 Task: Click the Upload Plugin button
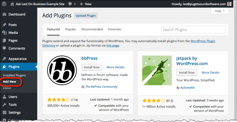pos(86,16)
